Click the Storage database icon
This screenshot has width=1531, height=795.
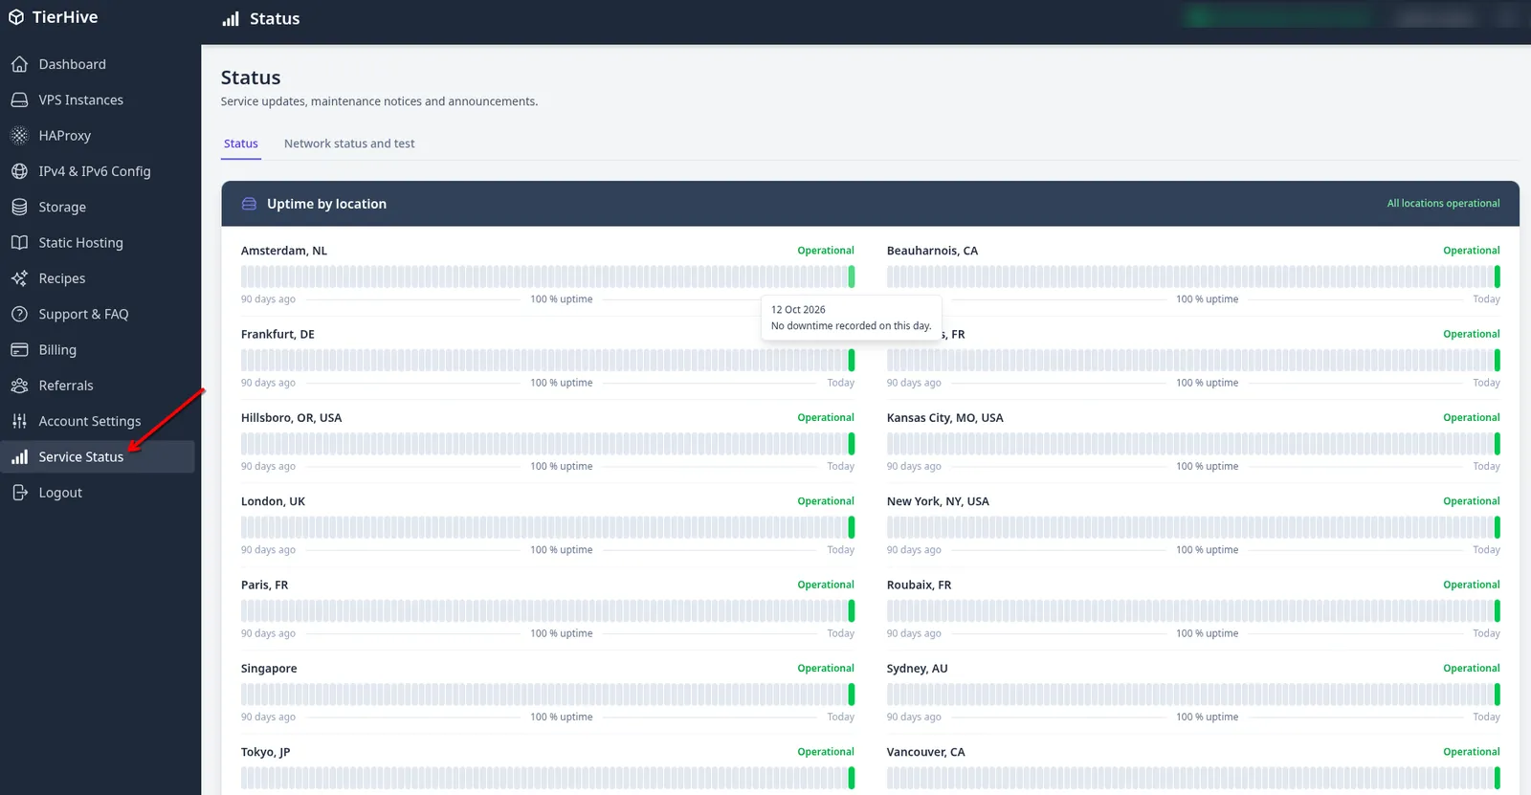point(19,207)
